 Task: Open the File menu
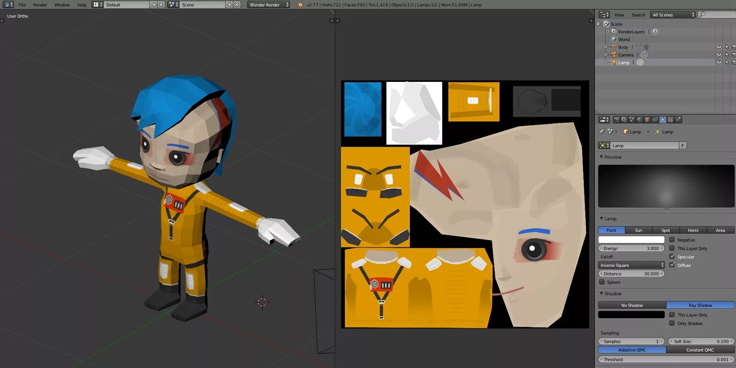22,5
